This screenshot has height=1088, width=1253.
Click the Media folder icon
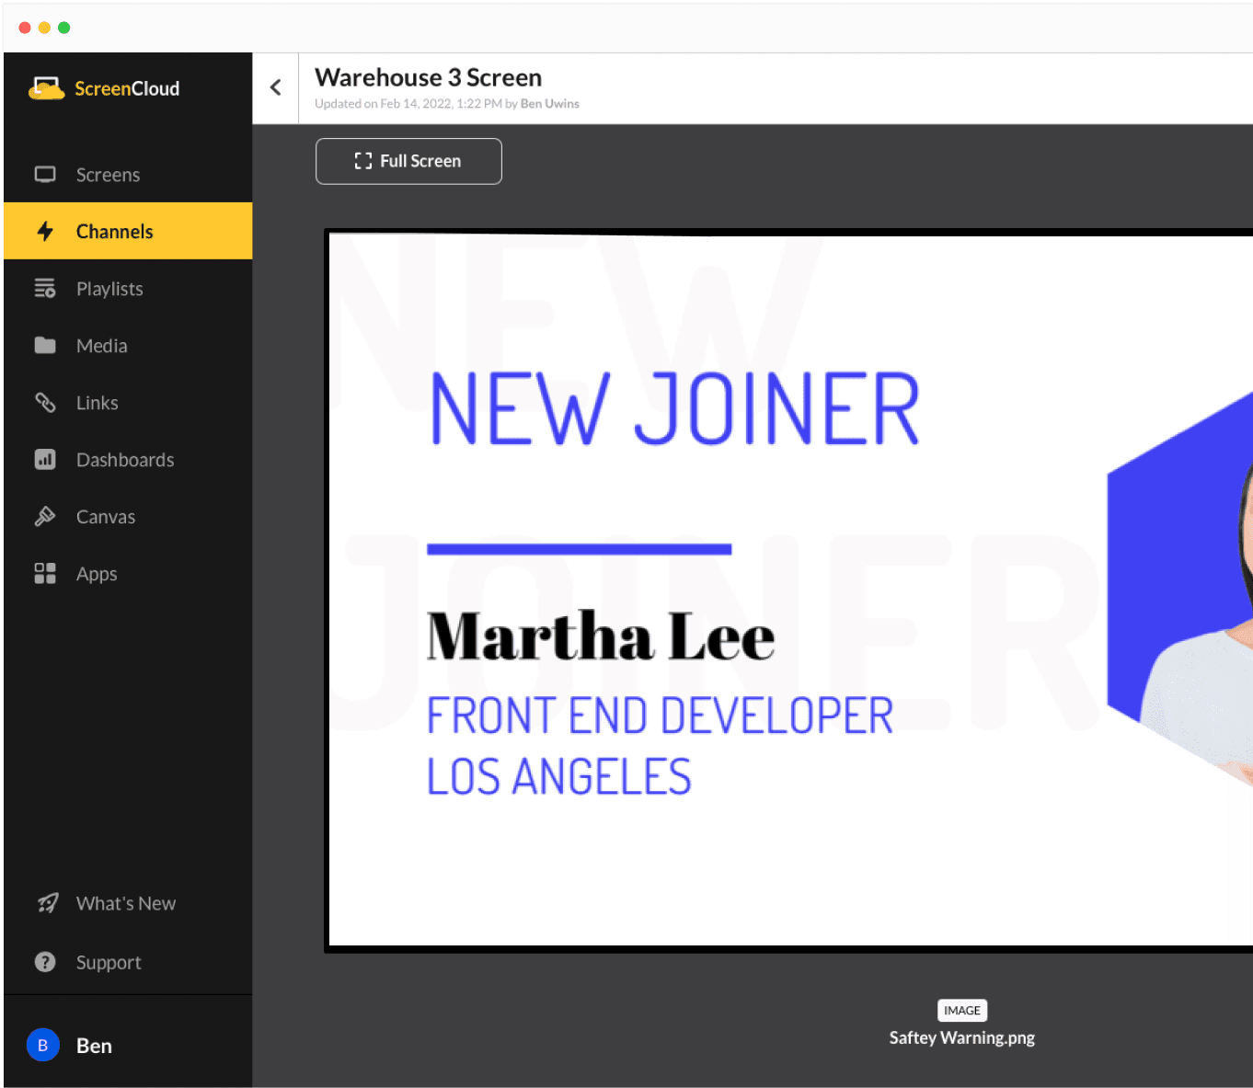click(45, 345)
